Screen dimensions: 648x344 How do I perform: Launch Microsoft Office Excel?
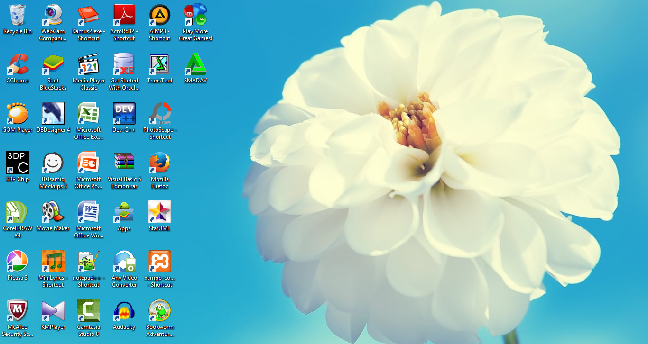tap(88, 113)
